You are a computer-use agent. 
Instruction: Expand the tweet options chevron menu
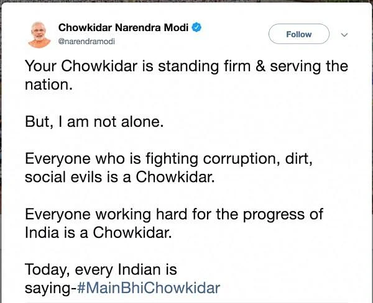pyautogui.click(x=344, y=35)
